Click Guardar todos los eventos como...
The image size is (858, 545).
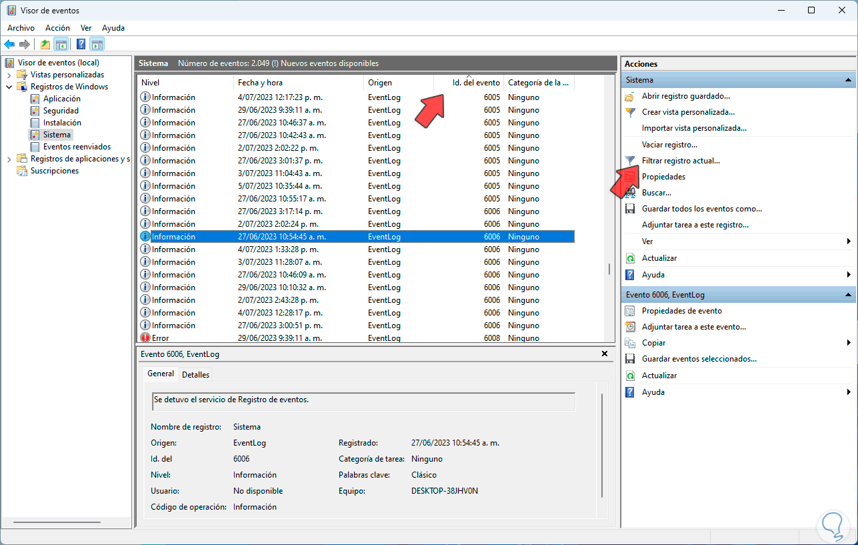701,209
